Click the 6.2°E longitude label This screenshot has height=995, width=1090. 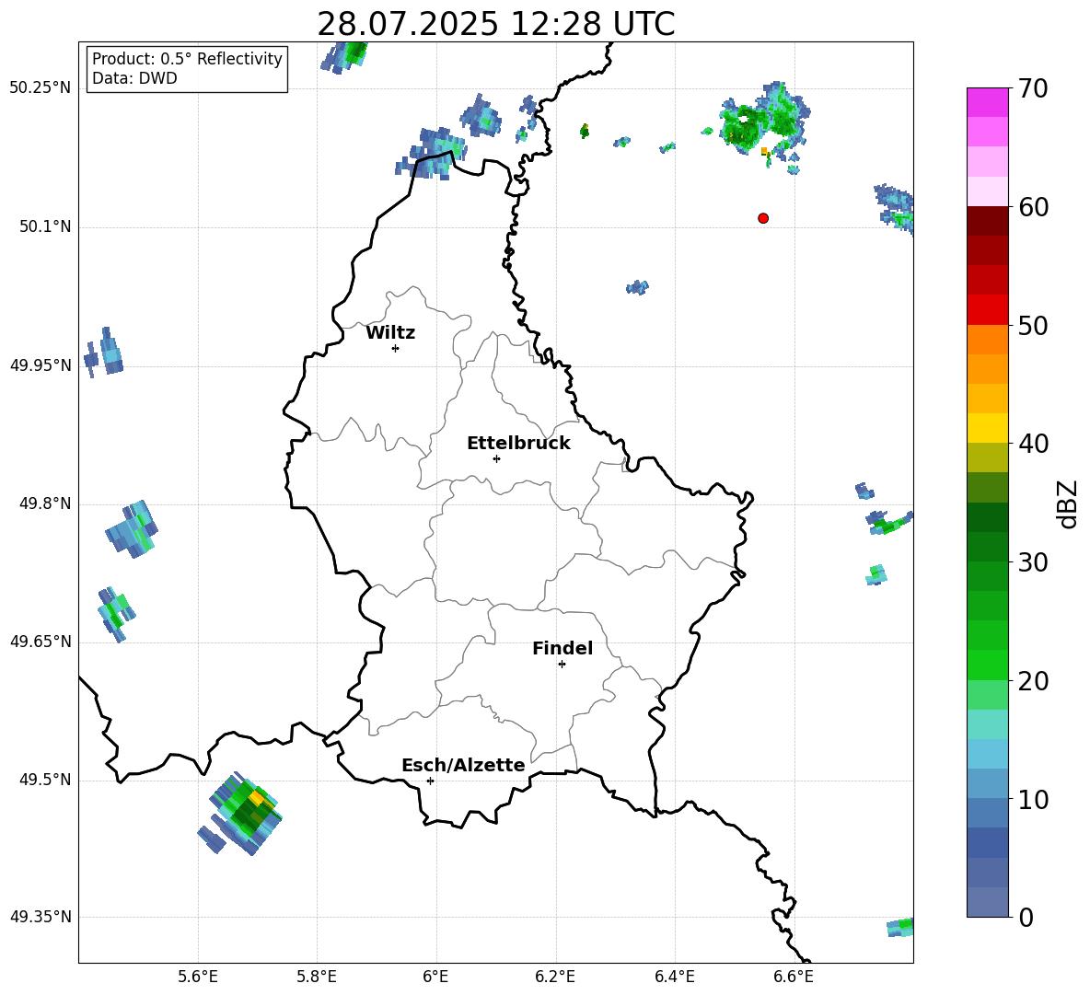click(555, 977)
